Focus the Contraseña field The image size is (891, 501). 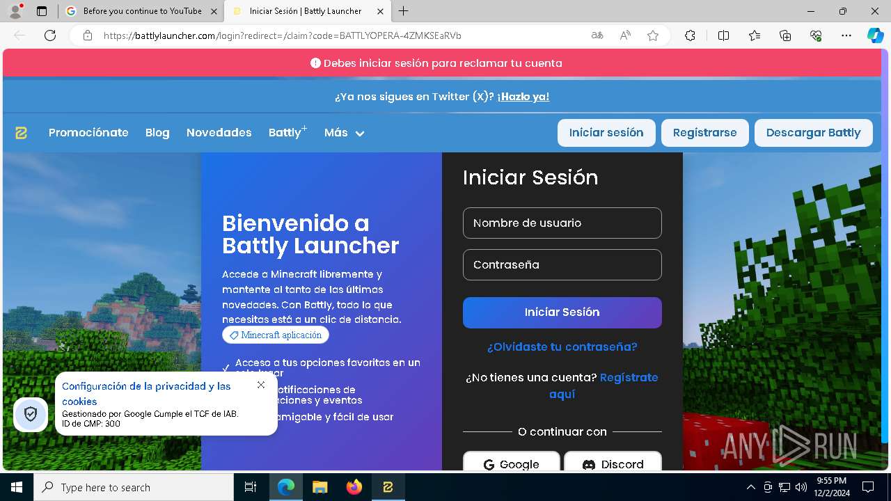click(x=562, y=264)
